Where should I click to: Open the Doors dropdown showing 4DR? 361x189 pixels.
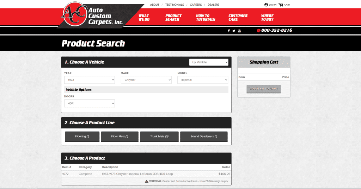tap(90, 103)
